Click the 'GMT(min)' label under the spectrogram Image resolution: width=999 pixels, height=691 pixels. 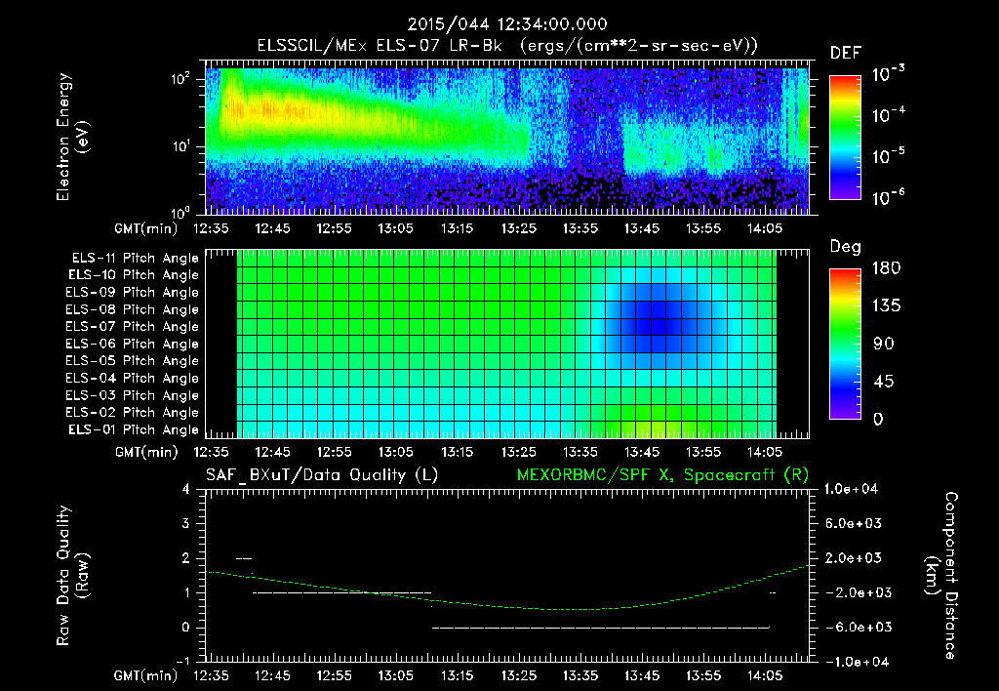click(x=146, y=228)
